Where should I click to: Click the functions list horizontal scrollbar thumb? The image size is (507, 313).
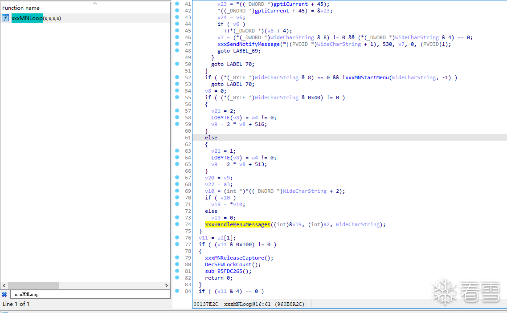coord(33,285)
